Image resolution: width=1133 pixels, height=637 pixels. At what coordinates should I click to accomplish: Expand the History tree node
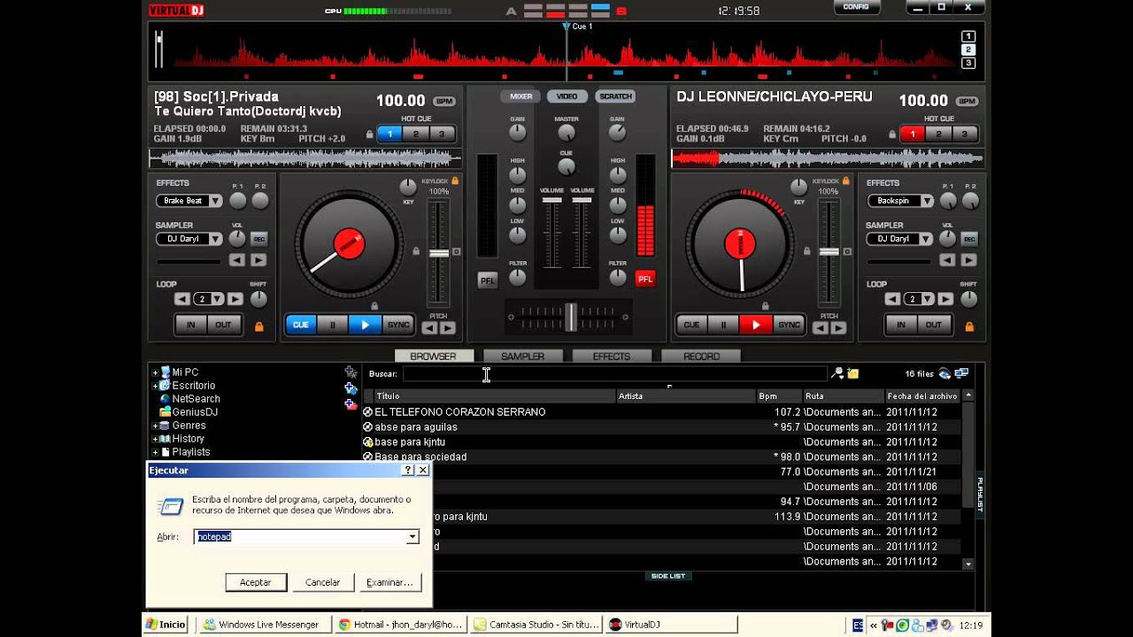[x=156, y=439]
